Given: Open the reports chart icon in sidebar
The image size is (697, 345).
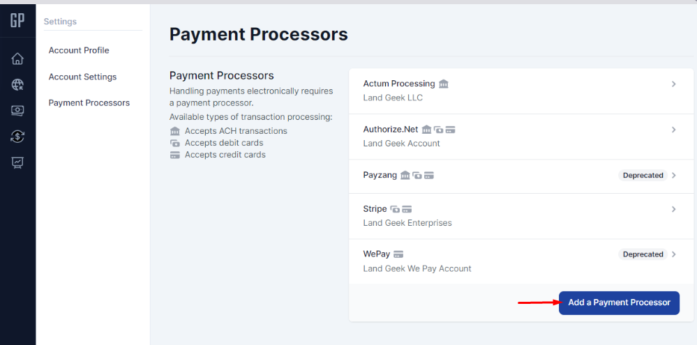Looking at the screenshot, I should coord(17,163).
